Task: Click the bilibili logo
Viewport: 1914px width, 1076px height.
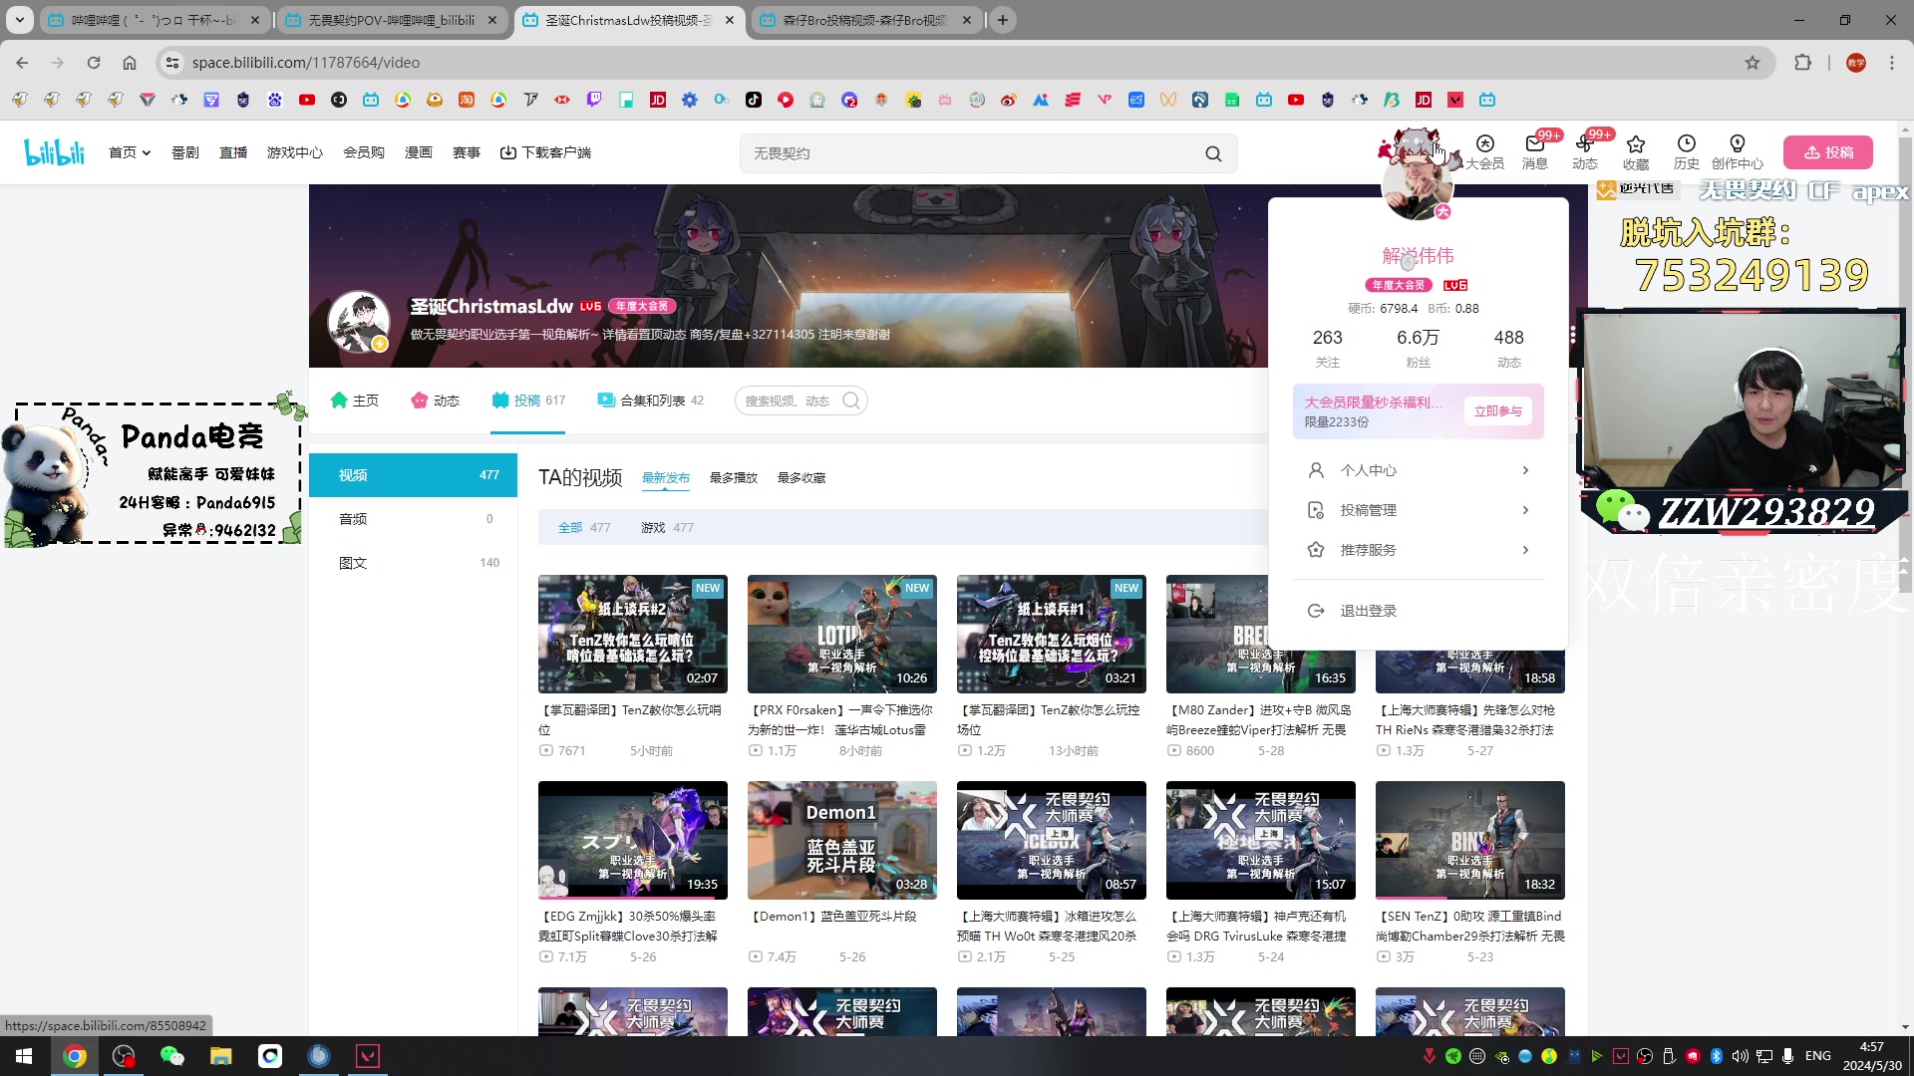Action: click(54, 151)
